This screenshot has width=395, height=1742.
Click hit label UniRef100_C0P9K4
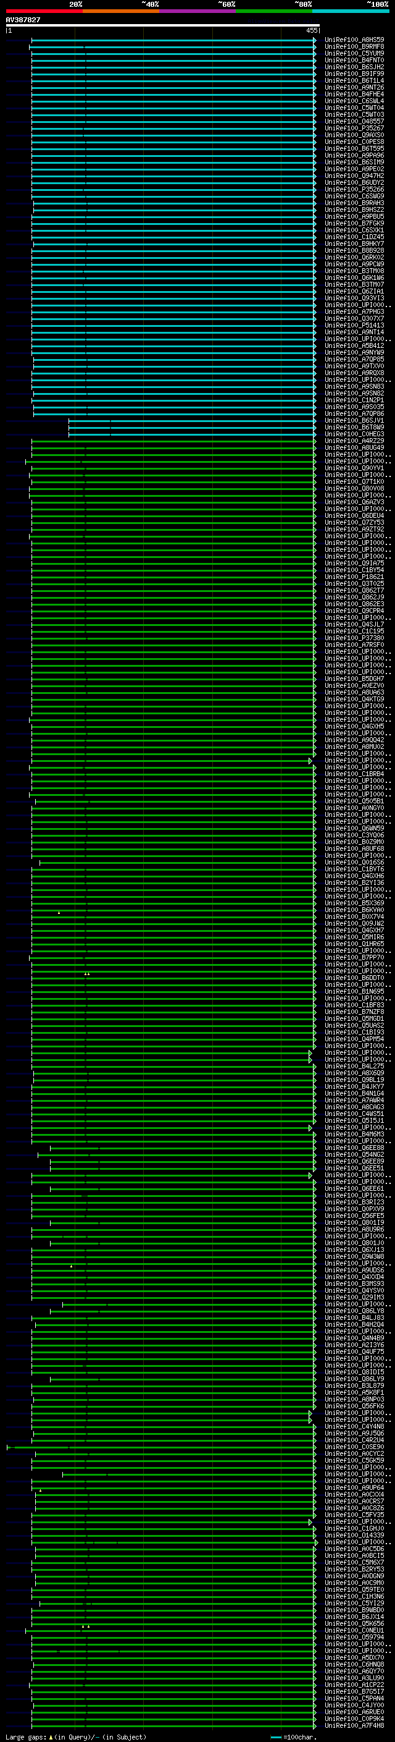pos(354,1719)
